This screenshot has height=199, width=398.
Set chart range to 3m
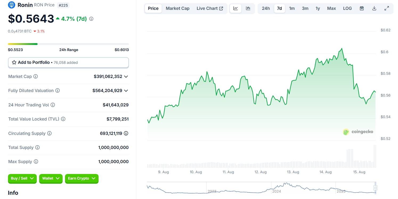coord(305,8)
